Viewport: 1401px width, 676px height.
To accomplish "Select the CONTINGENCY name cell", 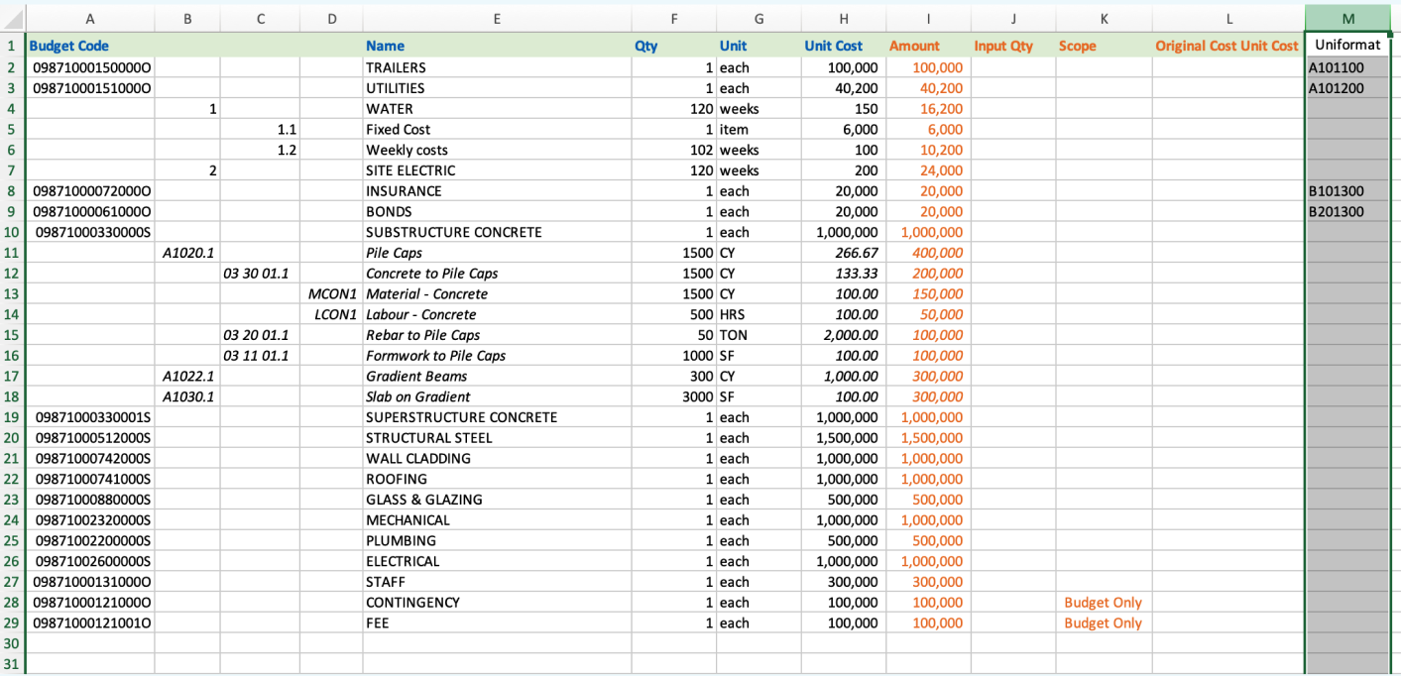I will (497, 603).
